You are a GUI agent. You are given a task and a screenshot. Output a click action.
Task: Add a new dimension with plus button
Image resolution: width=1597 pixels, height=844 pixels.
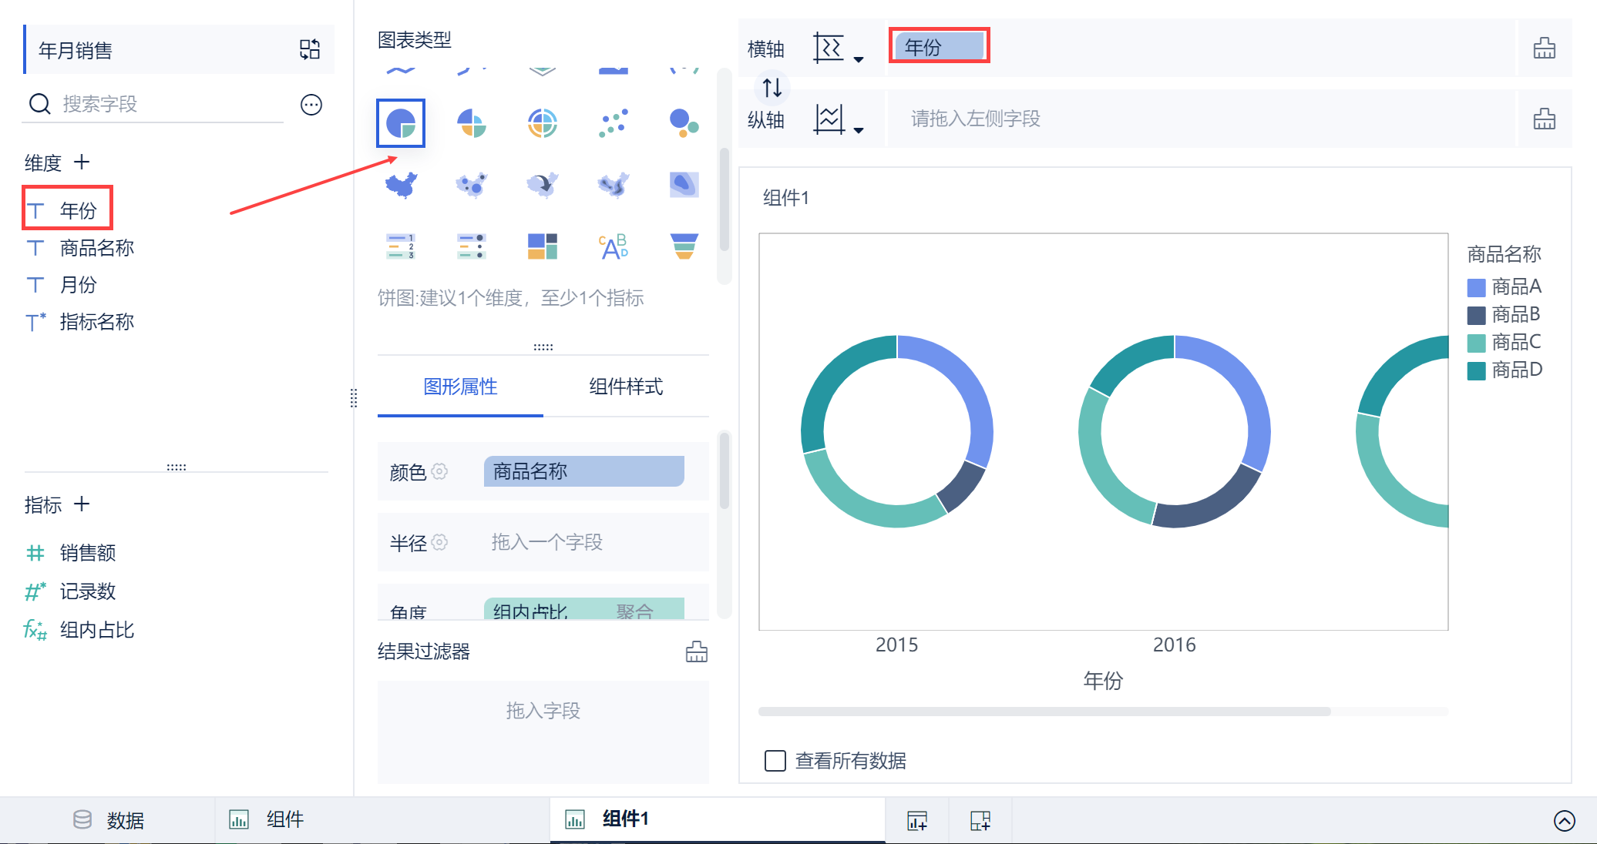82,162
